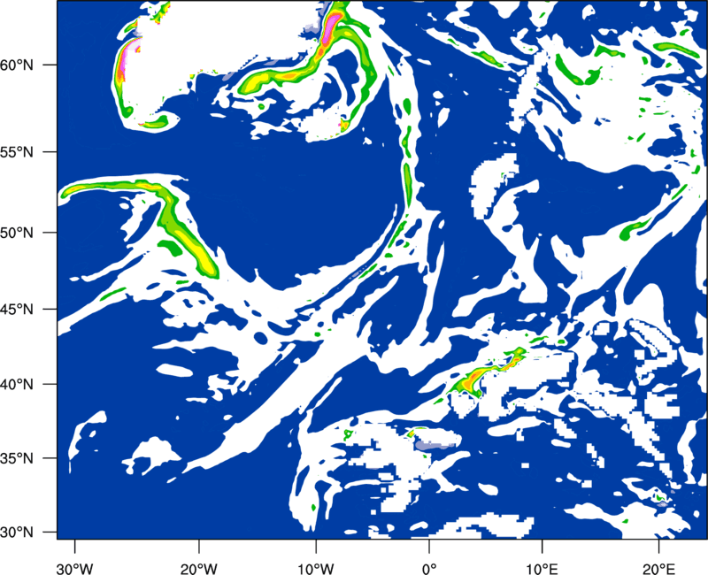The height and width of the screenshot is (575, 708).
Task: Click the 35°N latitude label
Action: click(17, 458)
